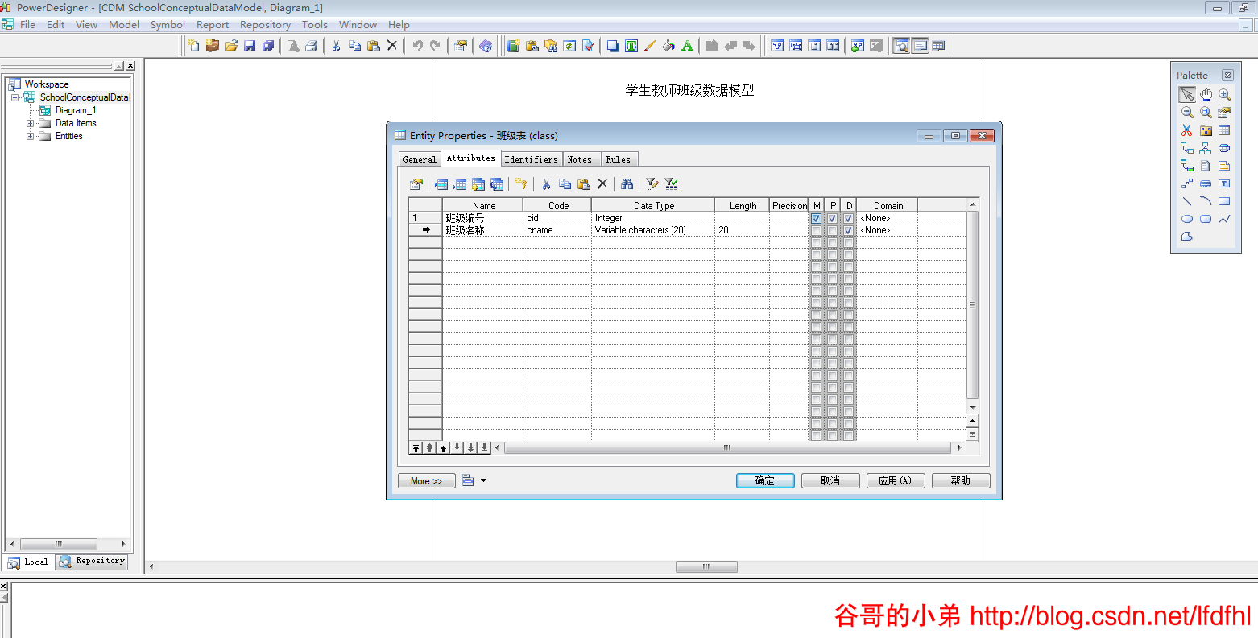Toggle Displayed checkbox for cname row

848,230
